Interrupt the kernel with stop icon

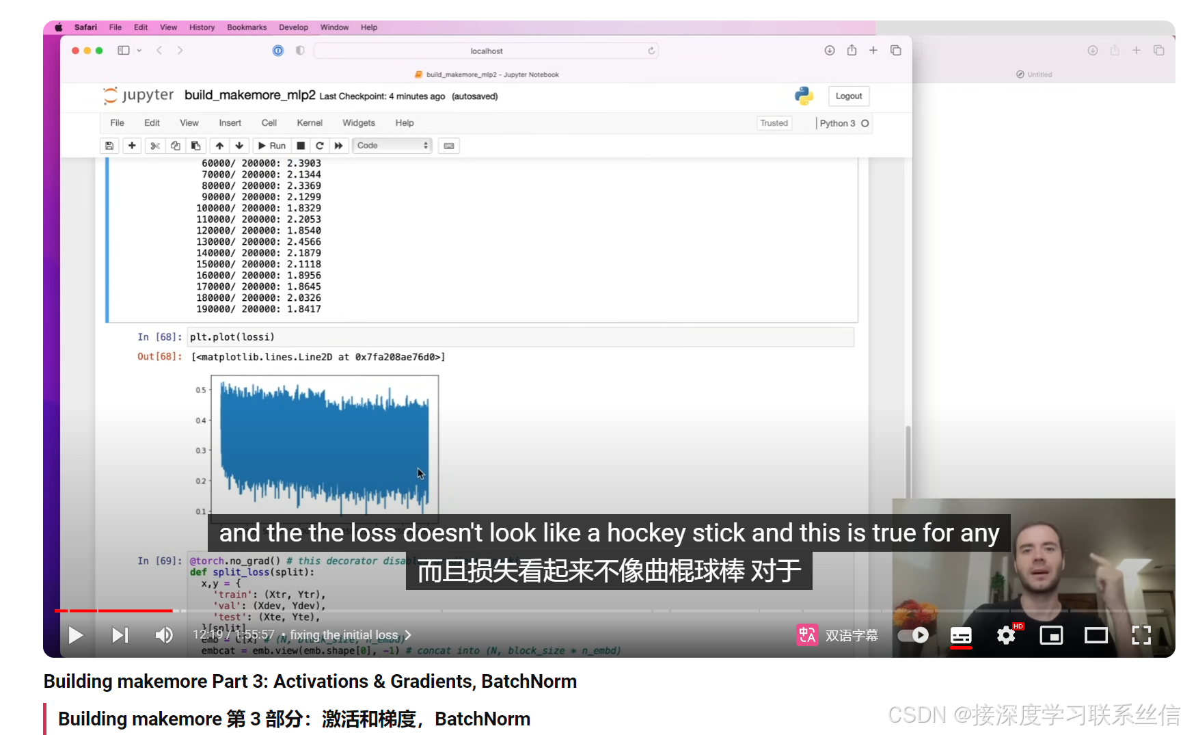click(x=301, y=146)
